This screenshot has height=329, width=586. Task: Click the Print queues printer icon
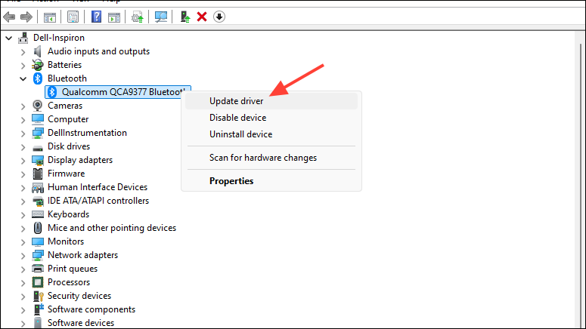37,269
